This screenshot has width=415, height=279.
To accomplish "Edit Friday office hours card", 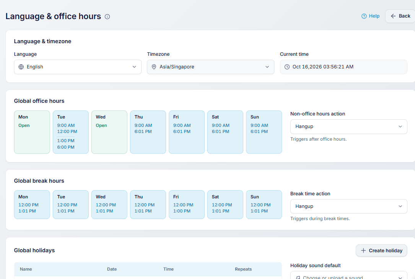I will pyautogui.click(x=187, y=132).
